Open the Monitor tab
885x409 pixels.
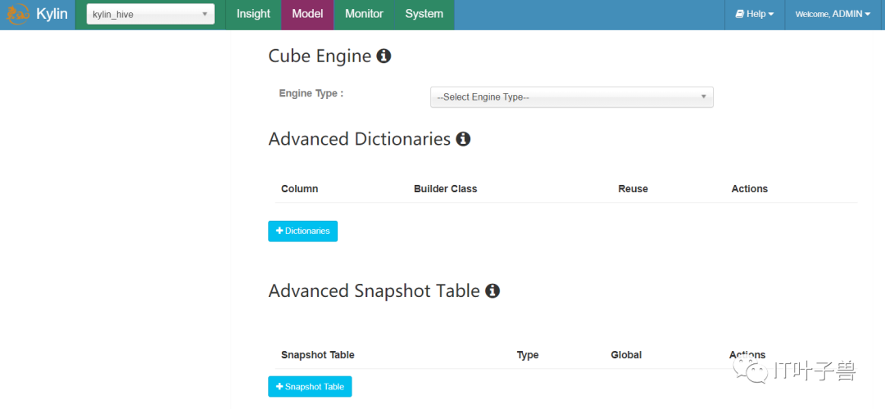tap(364, 15)
